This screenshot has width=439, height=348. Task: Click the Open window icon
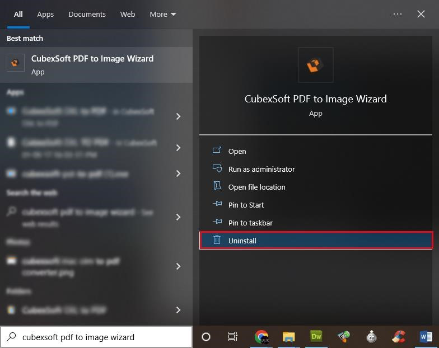pyautogui.click(x=217, y=151)
